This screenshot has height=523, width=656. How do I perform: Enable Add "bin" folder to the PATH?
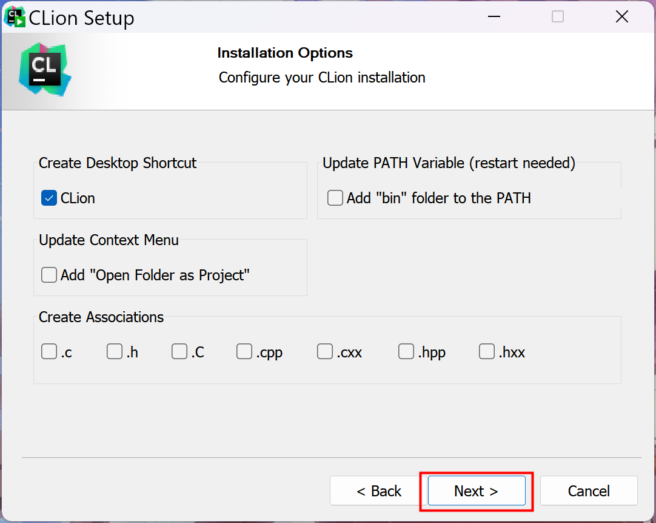(335, 198)
